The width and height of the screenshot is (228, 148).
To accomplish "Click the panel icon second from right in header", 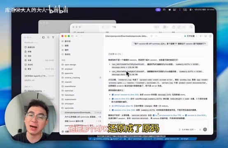I will pyautogui.click(x=206, y=36).
